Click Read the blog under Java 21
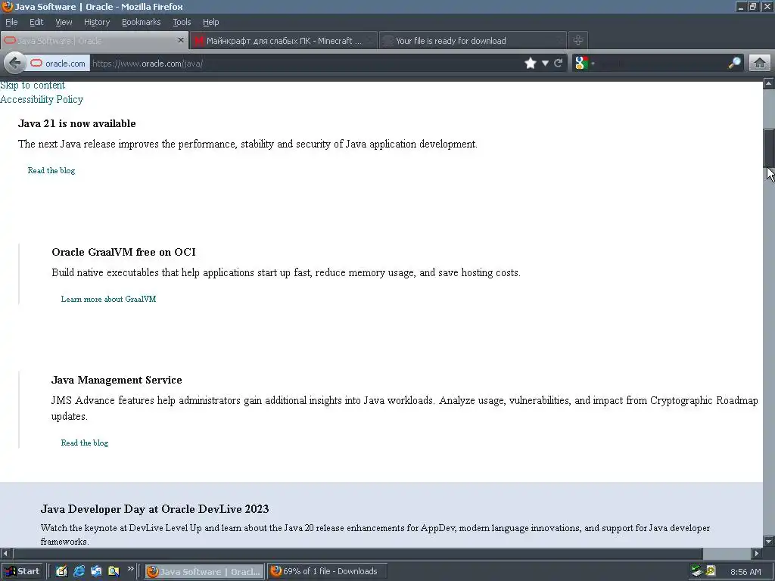The height and width of the screenshot is (581, 775). pyautogui.click(x=51, y=170)
